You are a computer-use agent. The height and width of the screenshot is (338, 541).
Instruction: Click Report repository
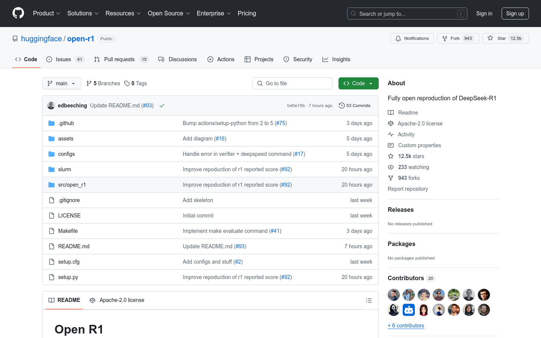[408, 189]
